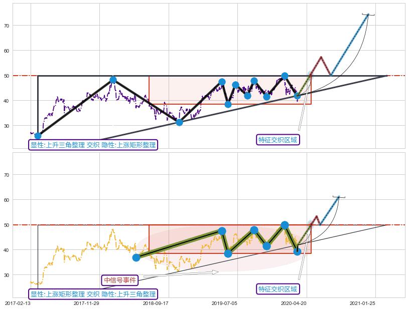Select the leftmost blue marker in the bottom chart
Screen dimensions: 408x309
[x=136, y=257]
